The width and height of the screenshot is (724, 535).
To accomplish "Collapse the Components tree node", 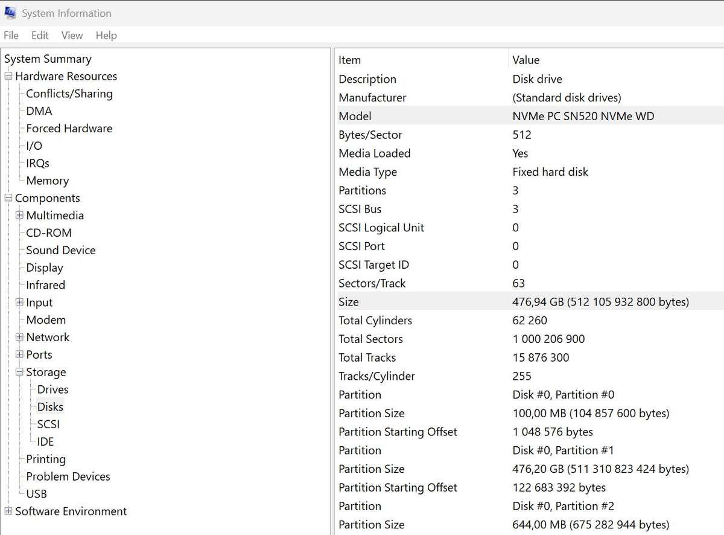I will 8,198.
